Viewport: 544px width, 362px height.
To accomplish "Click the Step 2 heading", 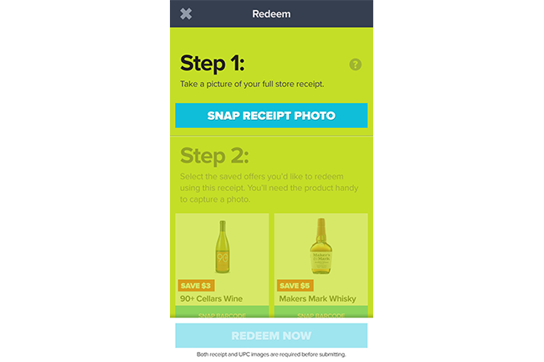I will 214,156.
